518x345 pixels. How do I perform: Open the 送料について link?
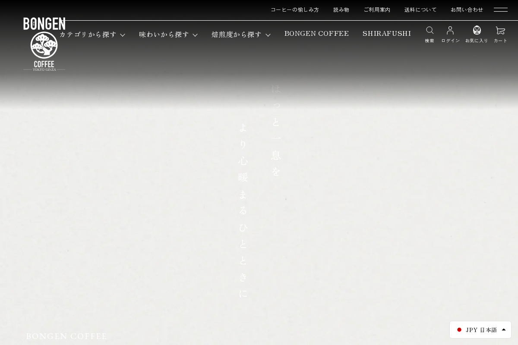(x=420, y=9)
